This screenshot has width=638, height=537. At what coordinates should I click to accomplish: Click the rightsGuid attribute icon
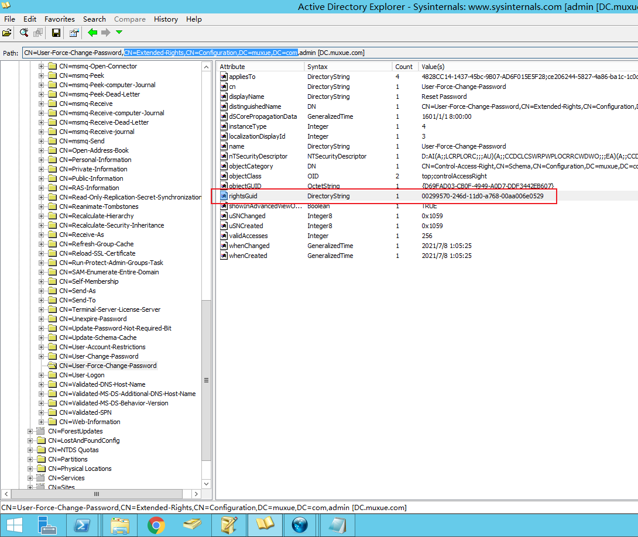[x=224, y=196]
